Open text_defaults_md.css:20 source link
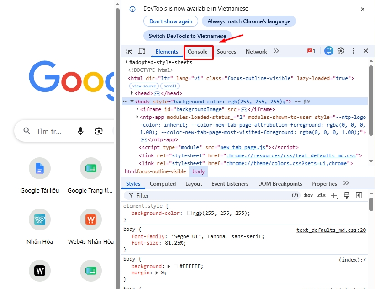The image size is (375, 289). tap(331, 230)
